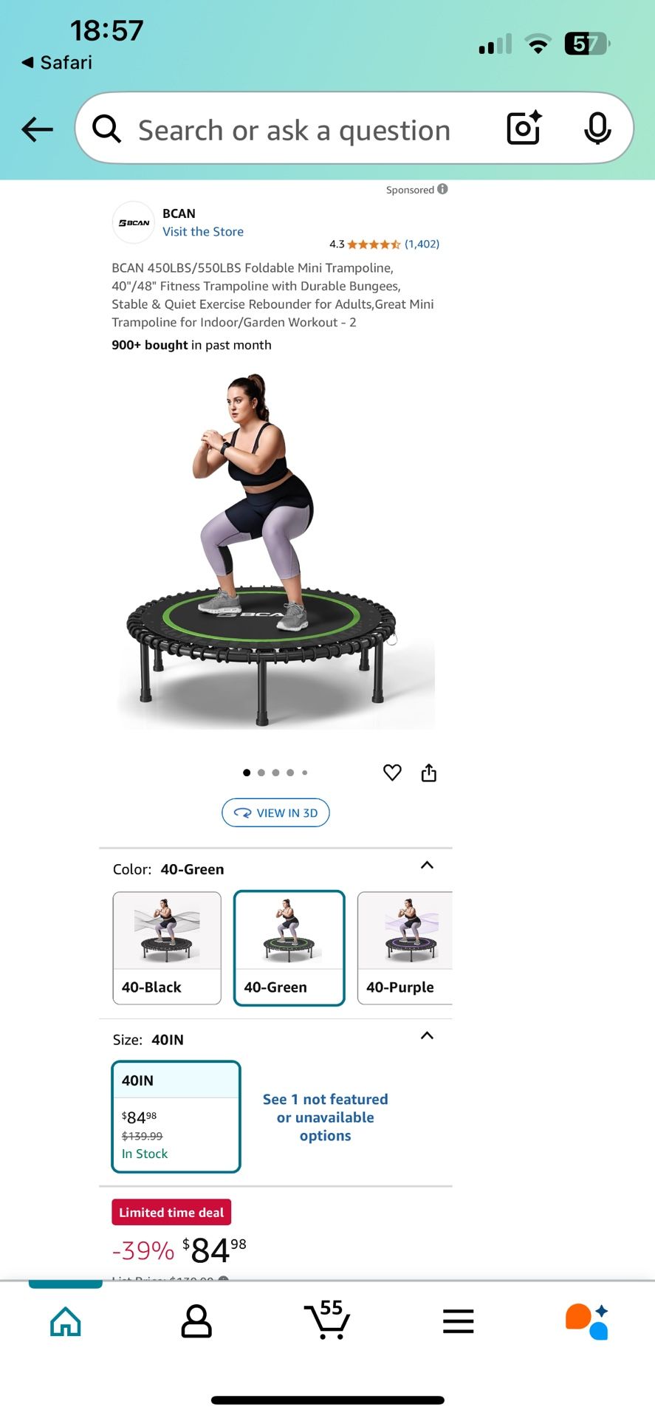The width and height of the screenshot is (655, 1418).
Task: Click the VIEW IN 3D button
Action: pyautogui.click(x=275, y=813)
